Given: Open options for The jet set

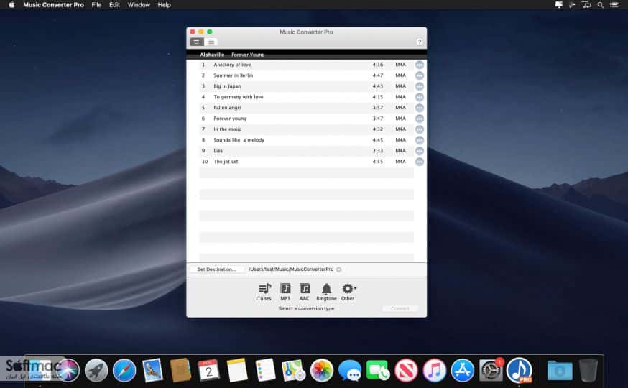Looking at the screenshot, I should coord(420,162).
